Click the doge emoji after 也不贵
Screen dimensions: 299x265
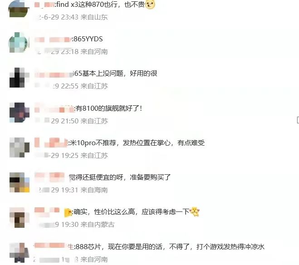pyautogui.click(x=150, y=4)
